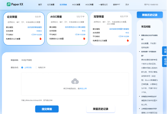
Task: Click the ¥5元/千字符 price text
Action: click(27, 60)
